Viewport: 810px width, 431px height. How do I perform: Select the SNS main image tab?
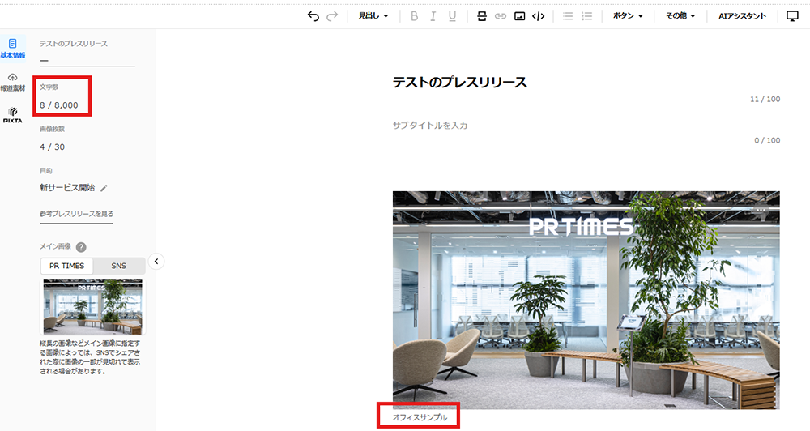point(119,266)
